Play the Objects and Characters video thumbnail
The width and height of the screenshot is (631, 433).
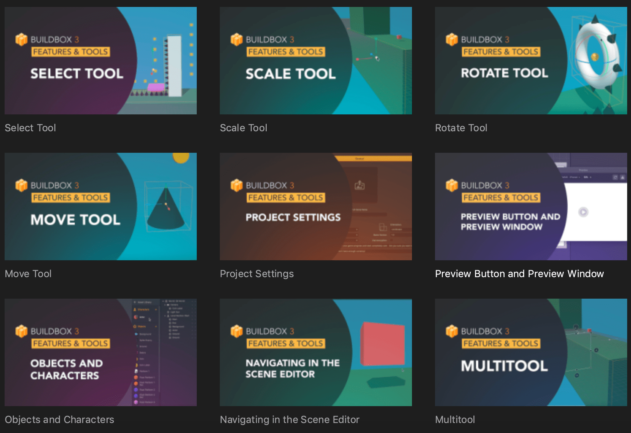pyautogui.click(x=100, y=352)
